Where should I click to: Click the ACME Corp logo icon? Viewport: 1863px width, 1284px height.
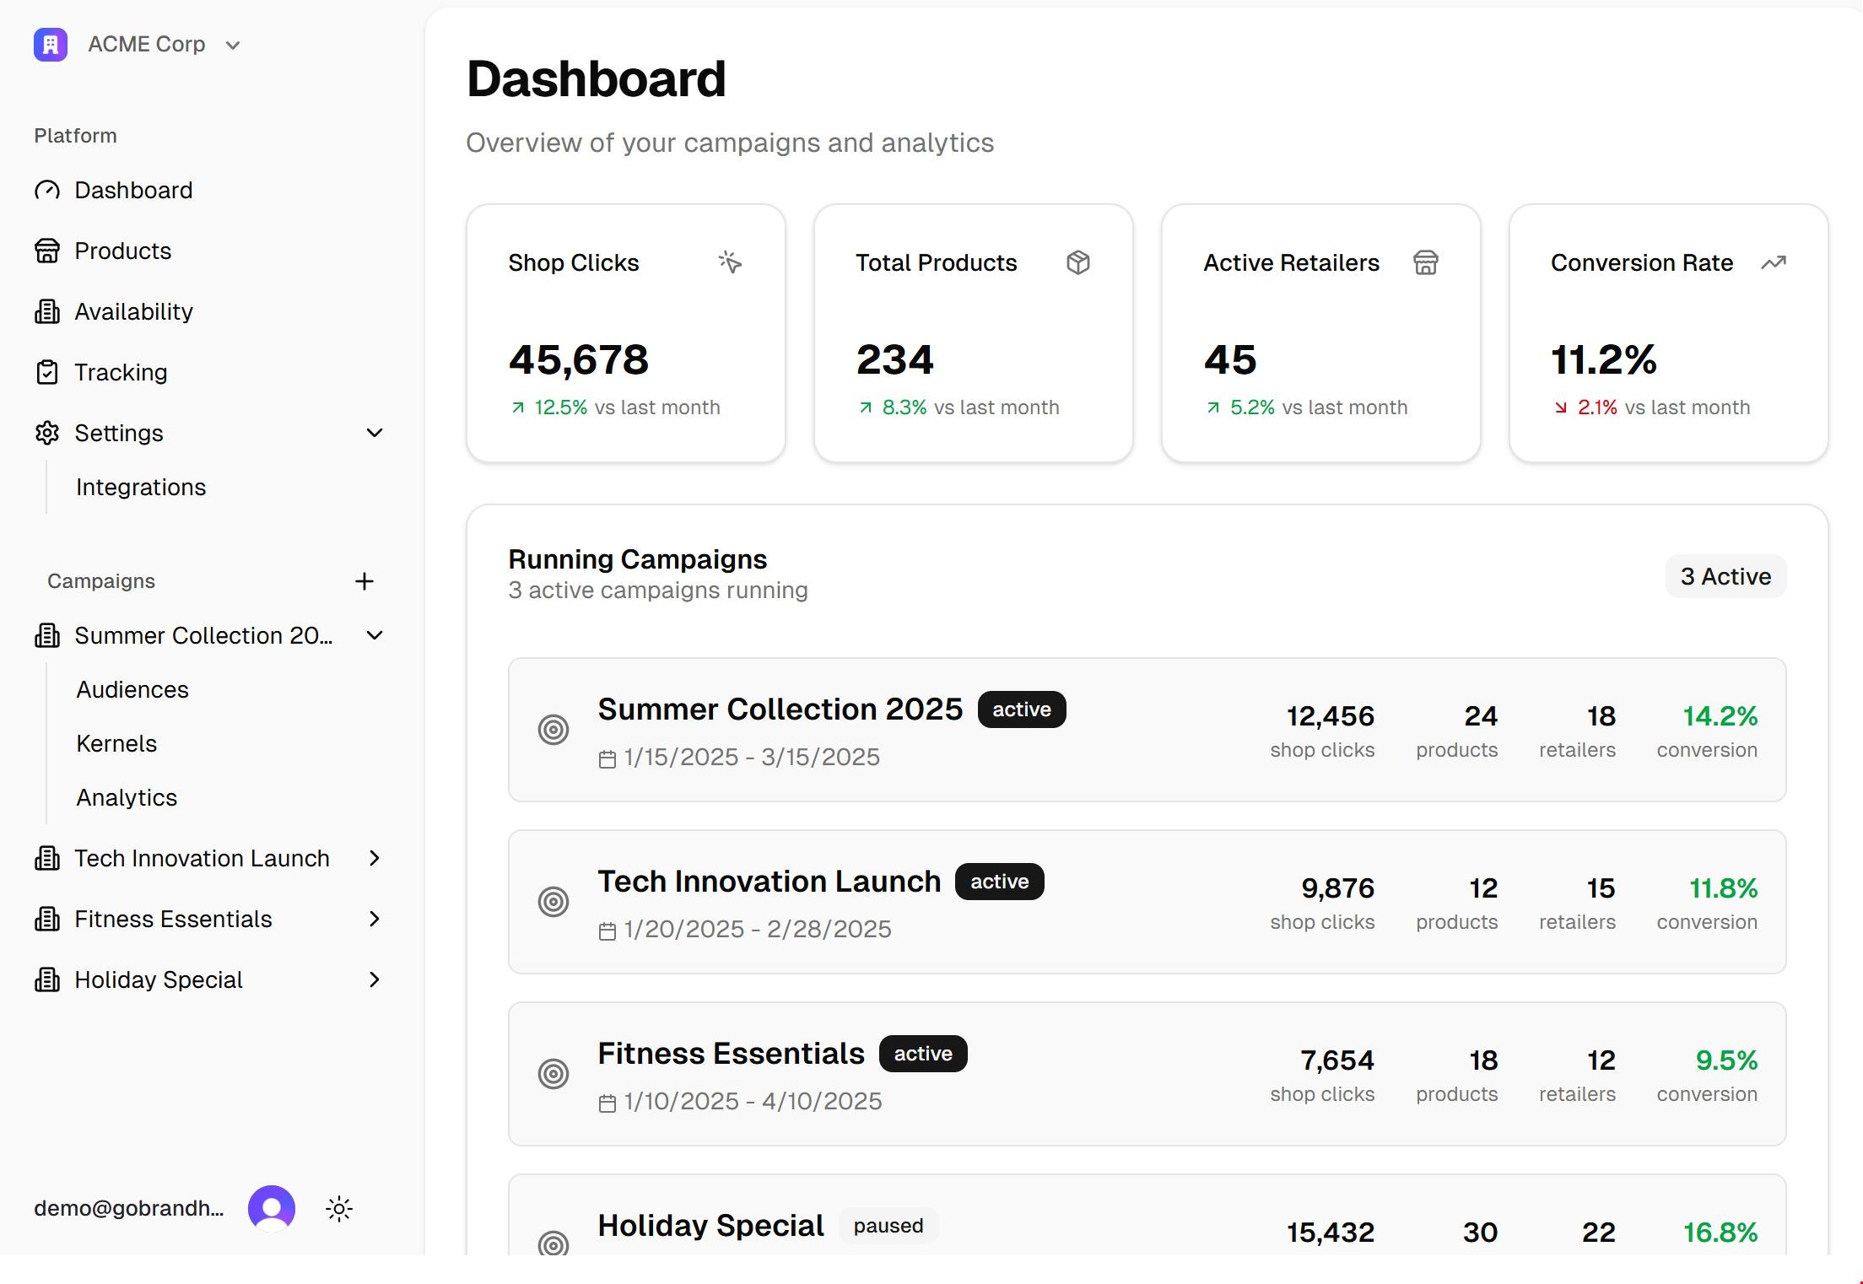[x=50, y=45]
